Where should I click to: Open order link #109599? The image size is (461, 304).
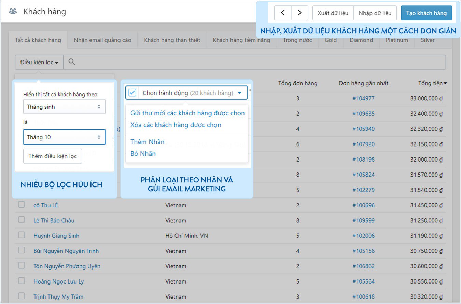pyautogui.click(x=363, y=220)
